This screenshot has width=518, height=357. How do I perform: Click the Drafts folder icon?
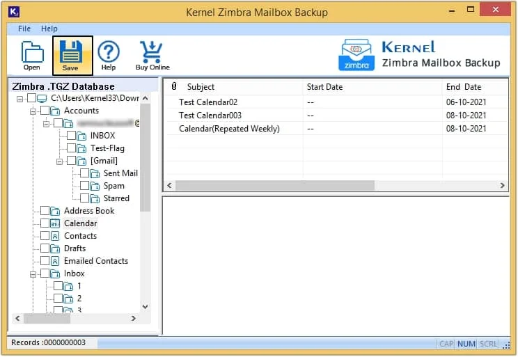(x=55, y=248)
